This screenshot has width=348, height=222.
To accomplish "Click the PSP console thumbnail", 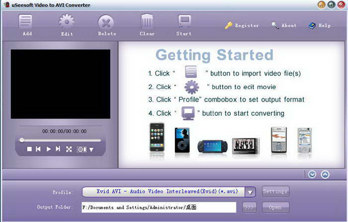I will coord(212,147).
